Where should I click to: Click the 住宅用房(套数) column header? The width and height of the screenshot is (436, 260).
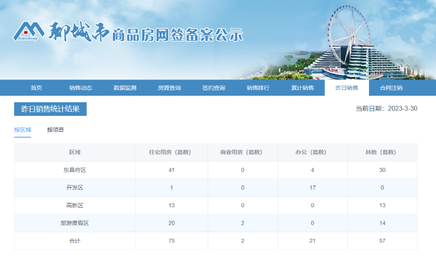tap(171, 152)
